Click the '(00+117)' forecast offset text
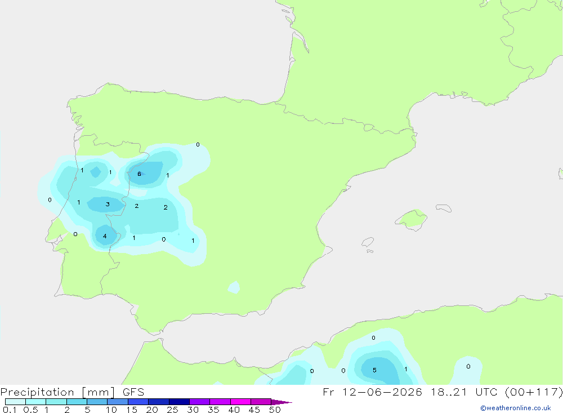The image size is (563, 413). coord(534,392)
